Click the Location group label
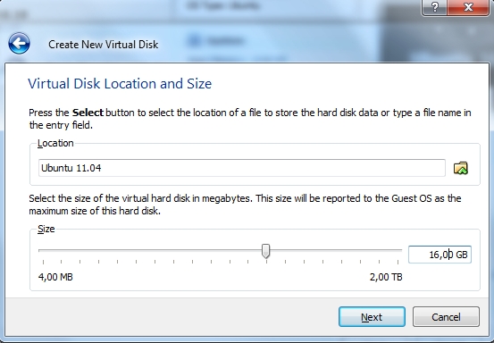The image size is (494, 343). click(x=55, y=143)
